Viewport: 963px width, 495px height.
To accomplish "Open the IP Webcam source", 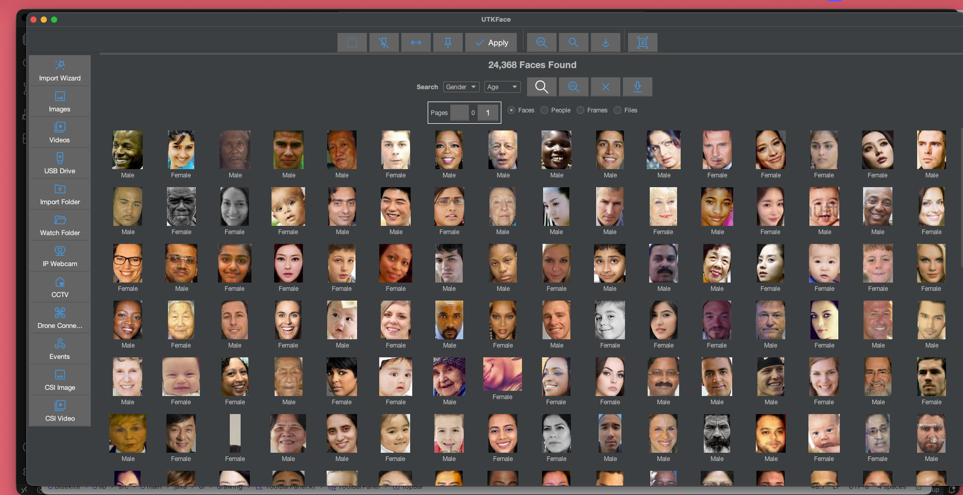I will point(60,256).
